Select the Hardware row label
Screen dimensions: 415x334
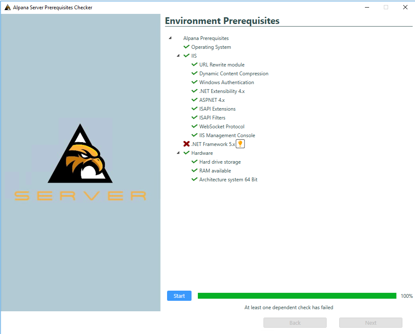[x=202, y=153]
